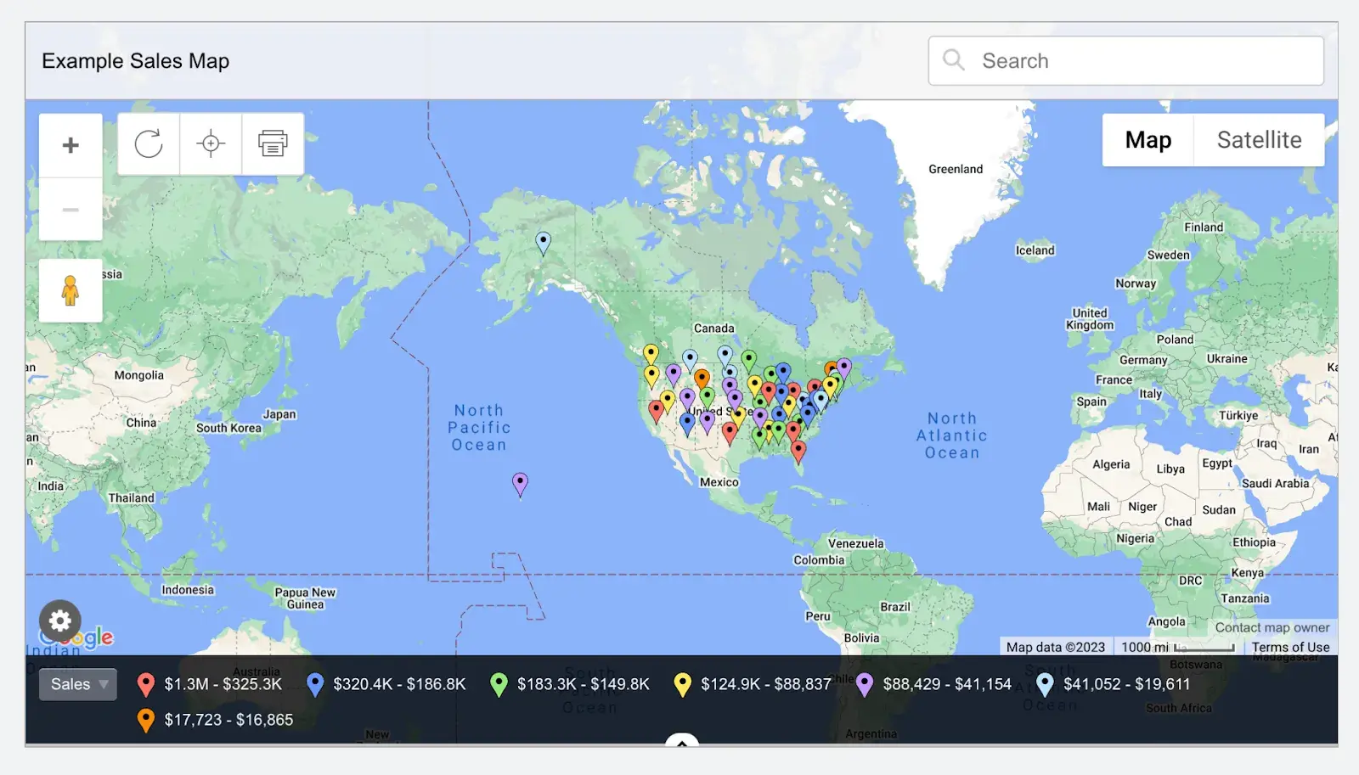This screenshot has height=775, width=1359.
Task: Click the refresh map icon
Action: 149,144
